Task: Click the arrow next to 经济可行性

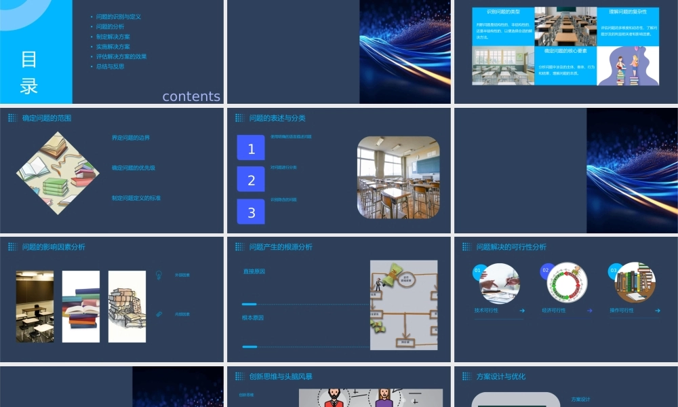Action: [x=590, y=311]
